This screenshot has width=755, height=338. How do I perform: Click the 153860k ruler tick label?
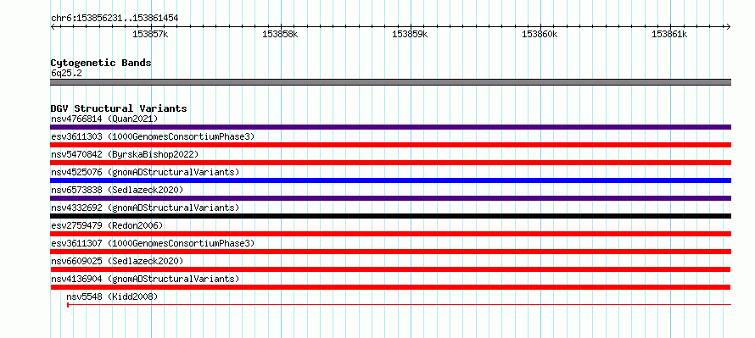[540, 35]
